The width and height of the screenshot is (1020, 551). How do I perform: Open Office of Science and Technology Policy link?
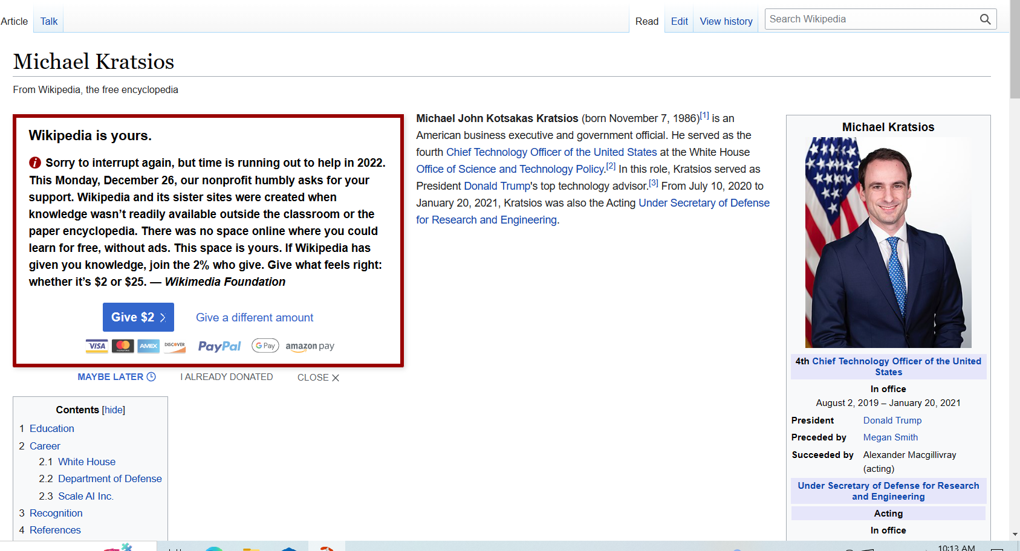pos(510,169)
